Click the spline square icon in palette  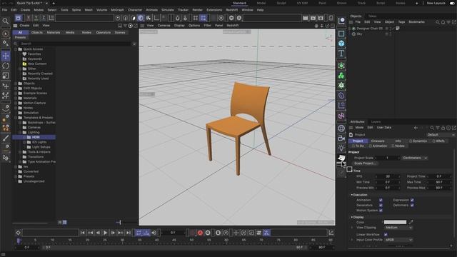pyautogui.click(x=341, y=34)
